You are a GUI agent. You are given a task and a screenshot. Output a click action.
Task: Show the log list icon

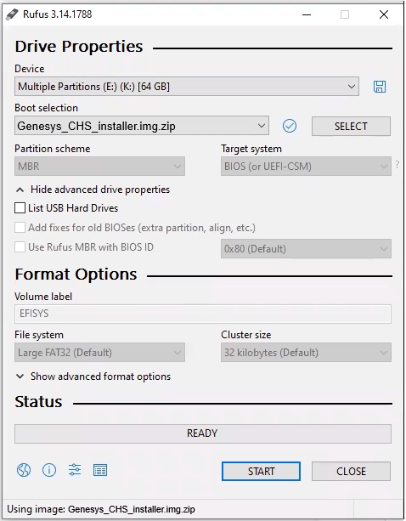[x=100, y=470]
